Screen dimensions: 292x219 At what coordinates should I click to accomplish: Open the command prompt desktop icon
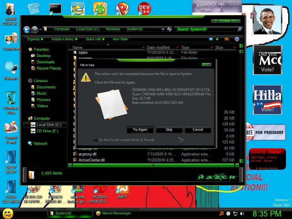point(55,9)
